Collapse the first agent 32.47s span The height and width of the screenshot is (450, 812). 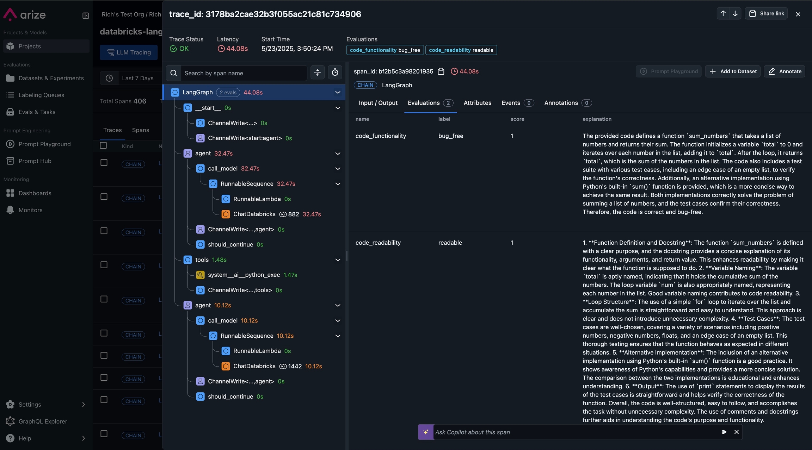[x=338, y=154]
